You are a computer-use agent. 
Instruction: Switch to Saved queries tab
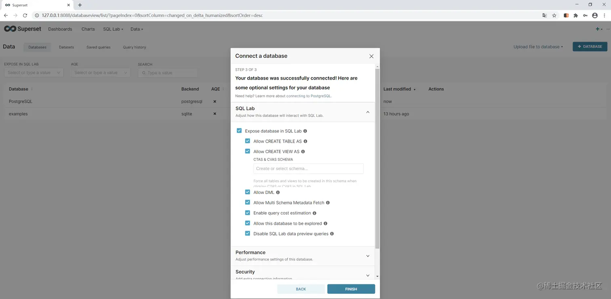coord(99,47)
